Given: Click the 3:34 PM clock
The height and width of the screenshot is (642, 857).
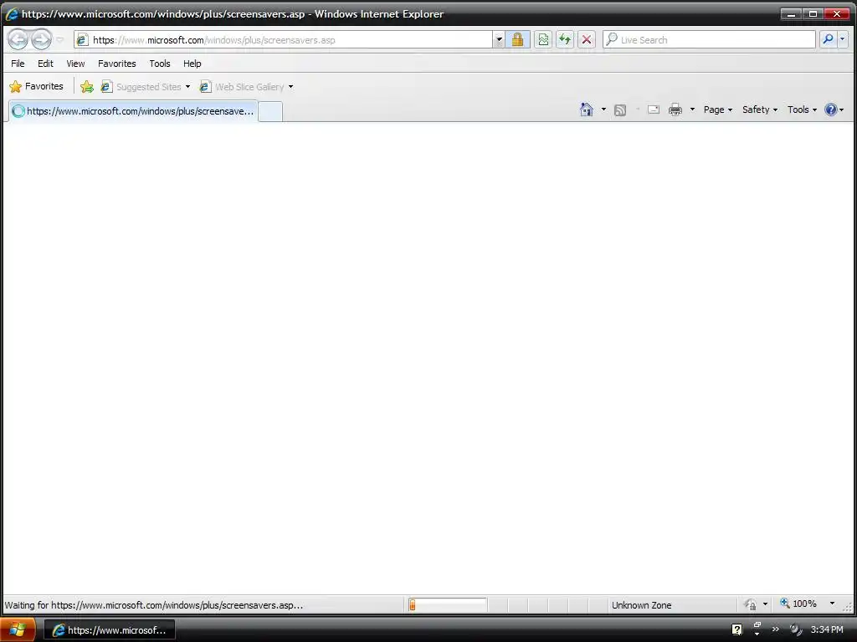Looking at the screenshot, I should point(826,630).
